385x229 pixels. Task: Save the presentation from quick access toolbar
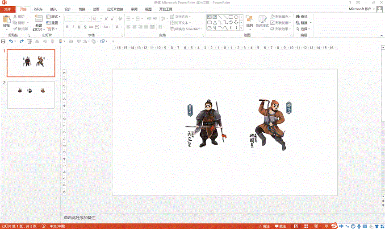[x=4, y=41]
